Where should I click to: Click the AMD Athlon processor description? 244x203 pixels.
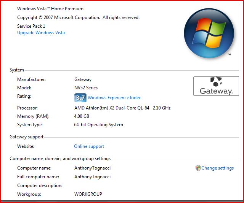tap(122, 108)
